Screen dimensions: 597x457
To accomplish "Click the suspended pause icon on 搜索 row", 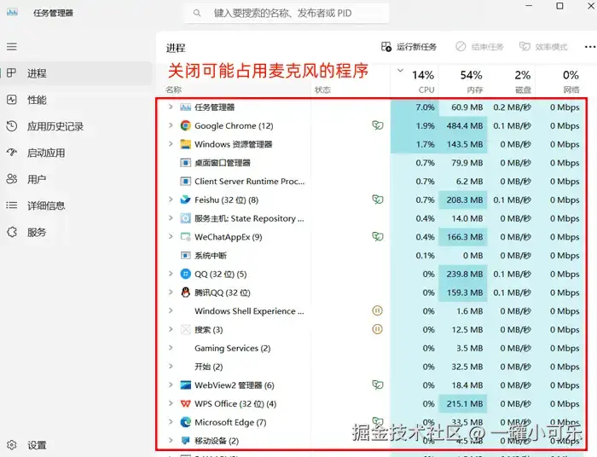I will (x=377, y=329).
